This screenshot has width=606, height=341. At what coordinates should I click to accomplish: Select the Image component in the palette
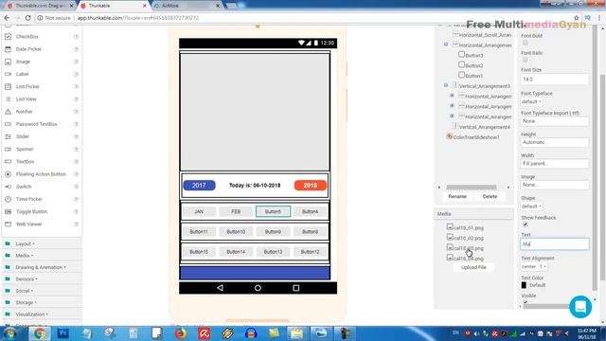pos(23,62)
